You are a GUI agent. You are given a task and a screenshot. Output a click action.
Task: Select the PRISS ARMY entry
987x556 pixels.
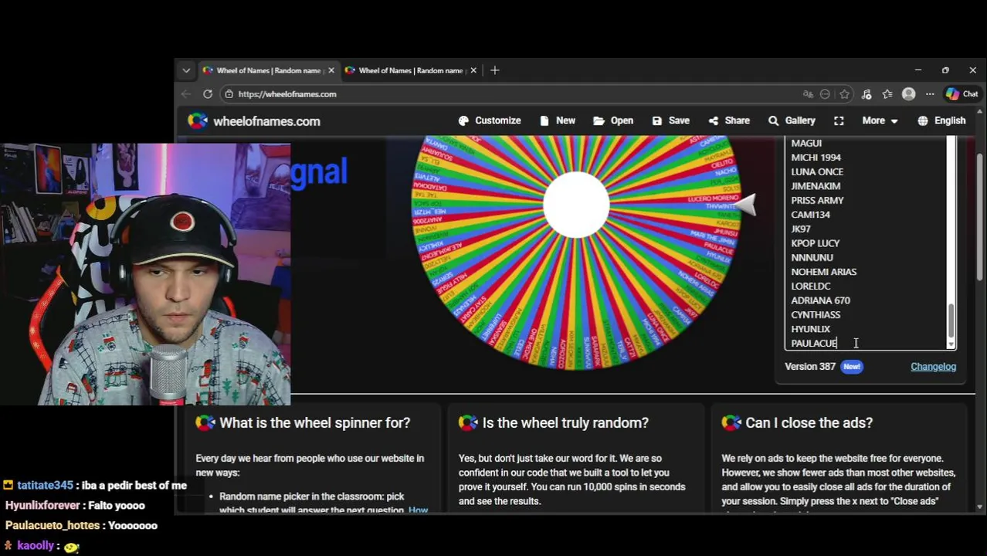(817, 201)
